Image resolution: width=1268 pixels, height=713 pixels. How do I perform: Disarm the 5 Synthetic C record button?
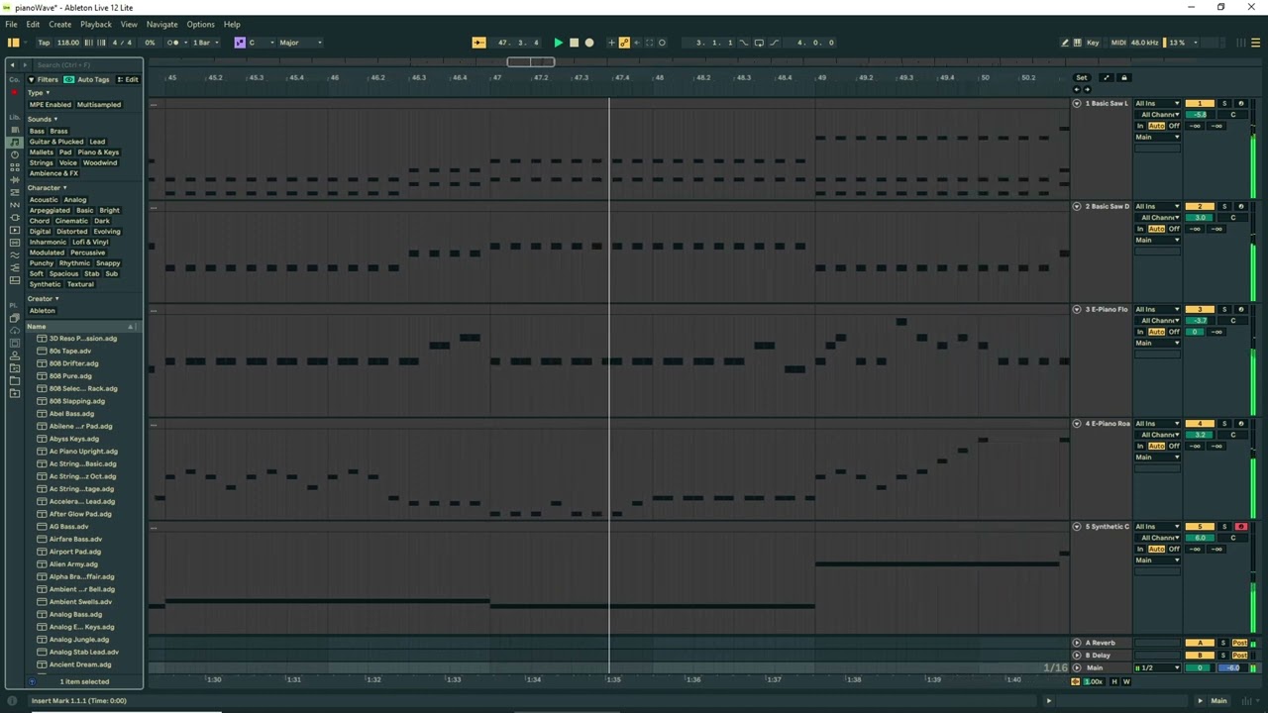pos(1240,527)
